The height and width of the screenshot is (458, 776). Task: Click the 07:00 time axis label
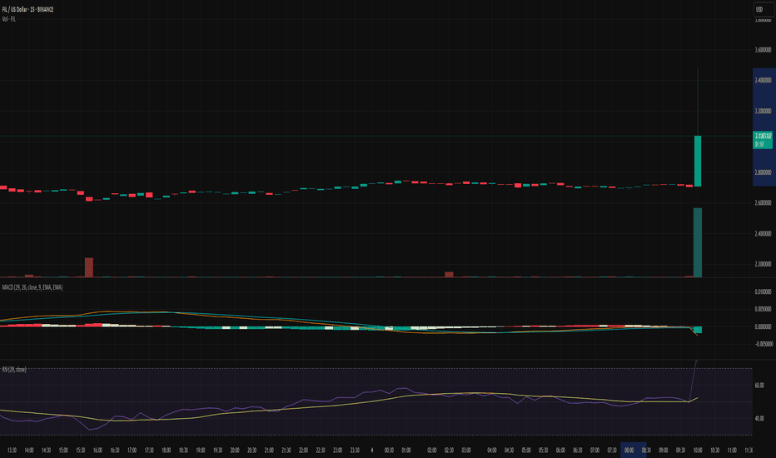(x=594, y=450)
